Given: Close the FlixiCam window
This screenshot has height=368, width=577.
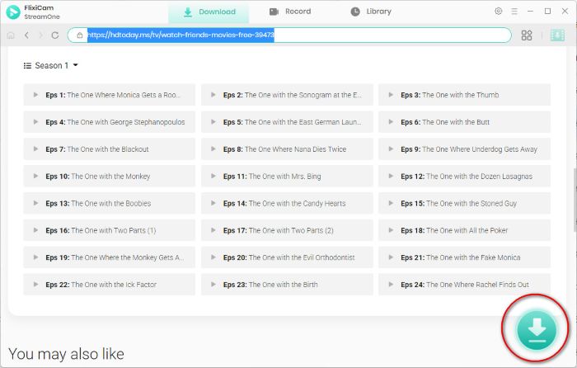Looking at the screenshot, I should click(x=565, y=12).
